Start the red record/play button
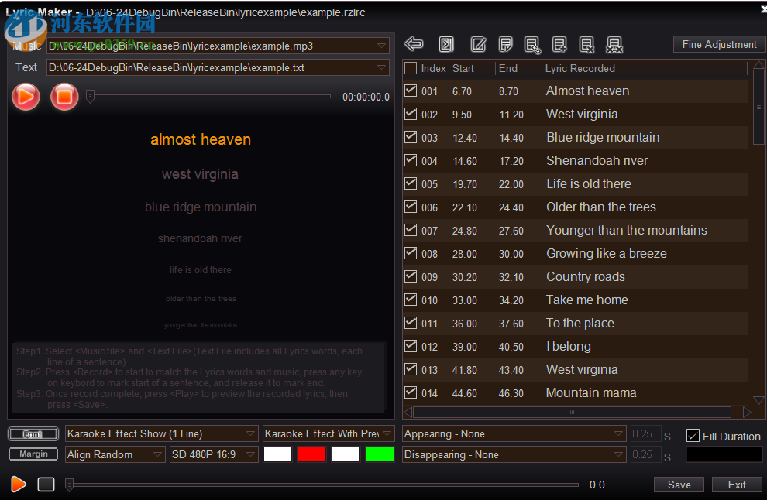Viewport: 767px width, 500px height. 26,96
